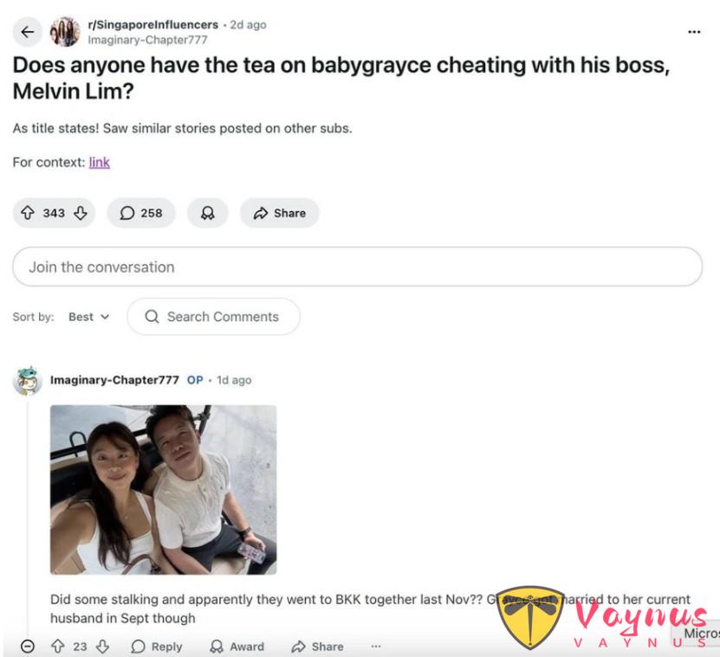Open the r/SingaporeInfluencers subreddit link
Image resolution: width=720 pixels, height=657 pixels.
coord(152,24)
